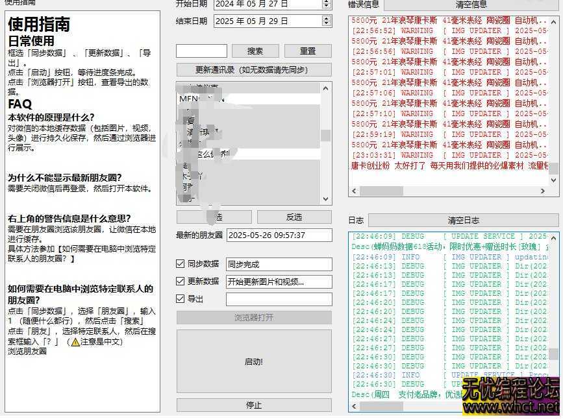Click the 最新的朋友圈 timestamp field
Screen dimensions: 563x419
(279, 235)
